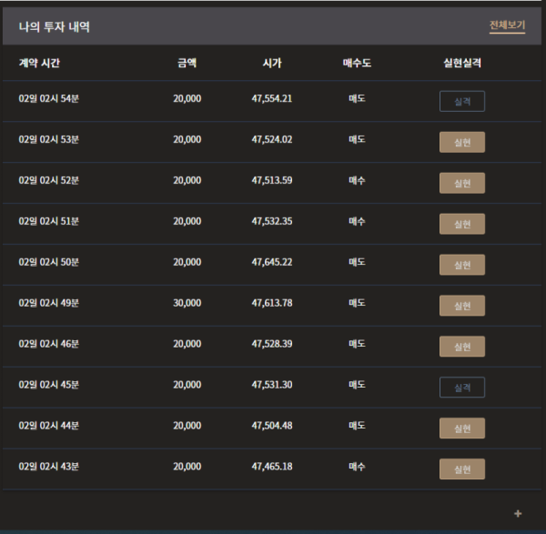Screen dimensions: 546x534
Task: Click 실현 button for 02시 43분 row
Action: (x=462, y=469)
